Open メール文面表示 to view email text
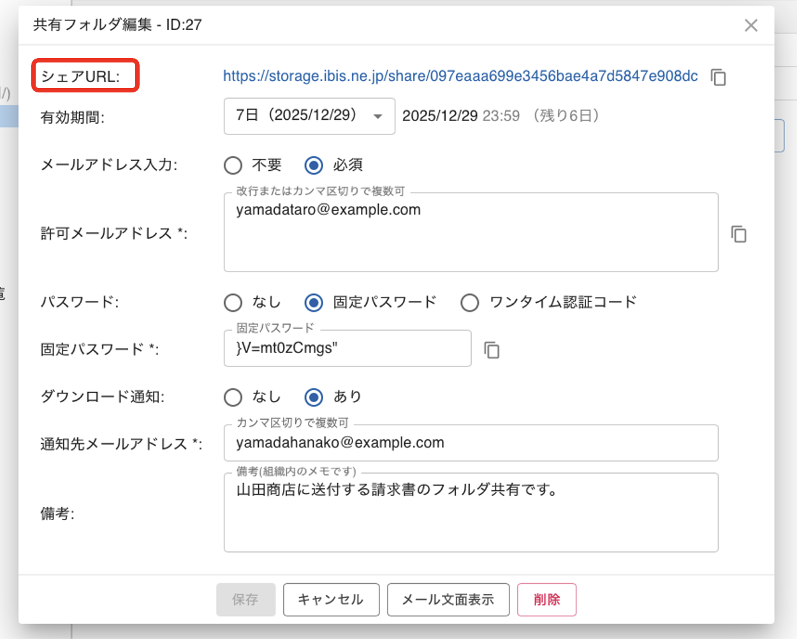This screenshot has height=640, width=797. coord(448,599)
